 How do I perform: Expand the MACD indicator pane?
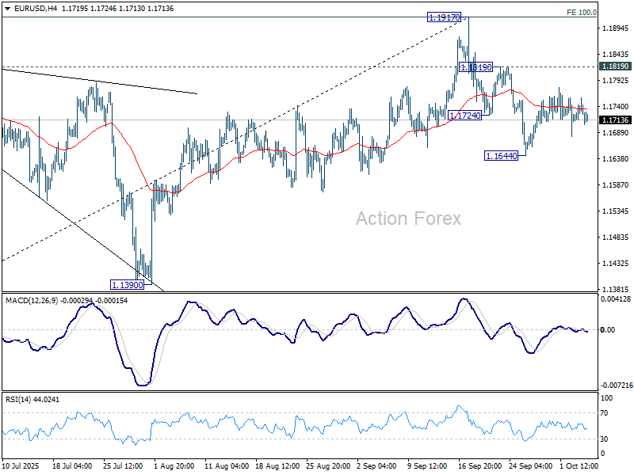[317, 340]
